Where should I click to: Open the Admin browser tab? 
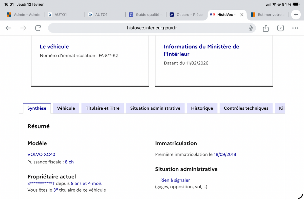pos(24,15)
